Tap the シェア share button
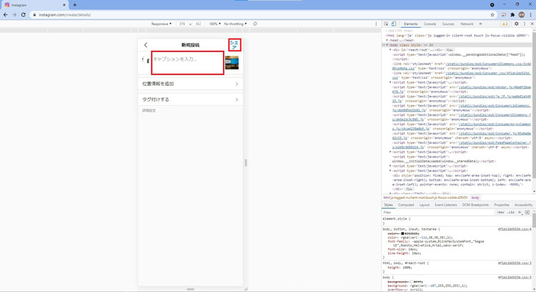 coord(234,45)
